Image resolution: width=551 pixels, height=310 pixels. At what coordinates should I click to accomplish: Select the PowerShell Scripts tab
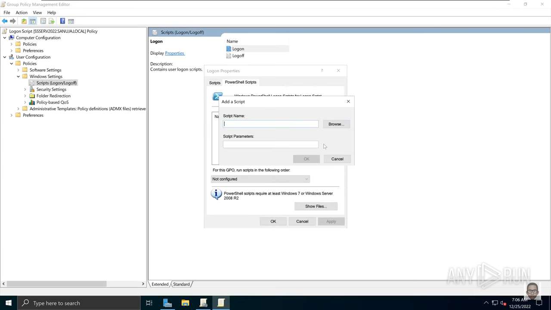[241, 82]
